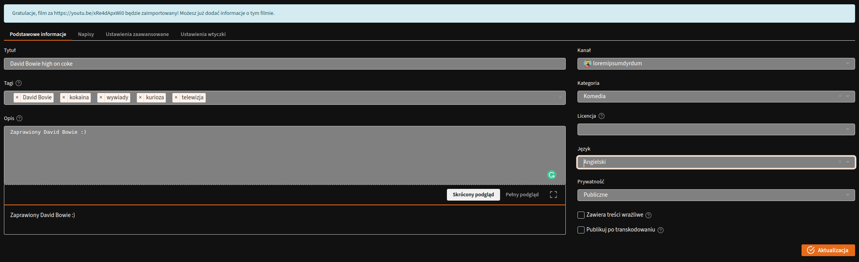Open the Kanal dropdown
Image resolution: width=859 pixels, height=262 pixels.
716,64
